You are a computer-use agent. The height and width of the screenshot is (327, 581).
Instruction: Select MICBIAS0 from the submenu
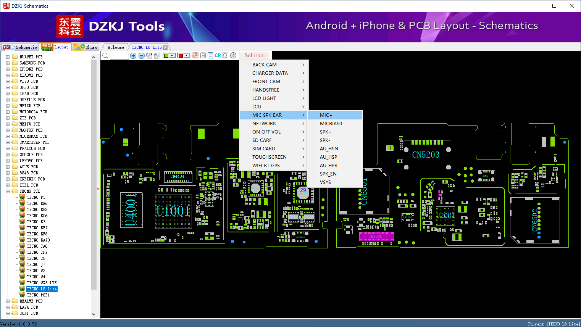(331, 123)
